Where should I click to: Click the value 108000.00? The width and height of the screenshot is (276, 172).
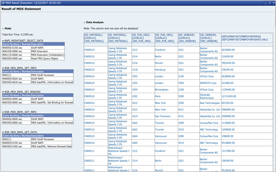(x=227, y=136)
